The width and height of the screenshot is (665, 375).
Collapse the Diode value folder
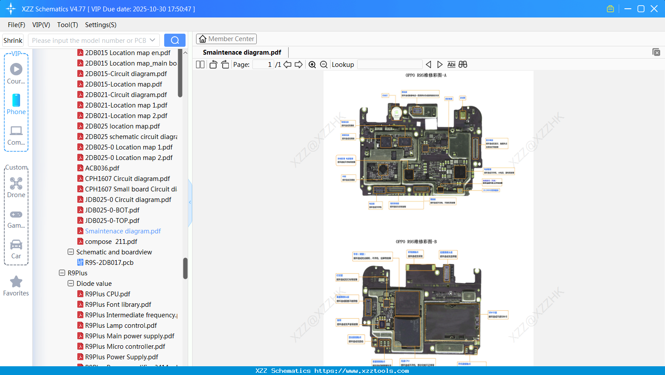70,283
